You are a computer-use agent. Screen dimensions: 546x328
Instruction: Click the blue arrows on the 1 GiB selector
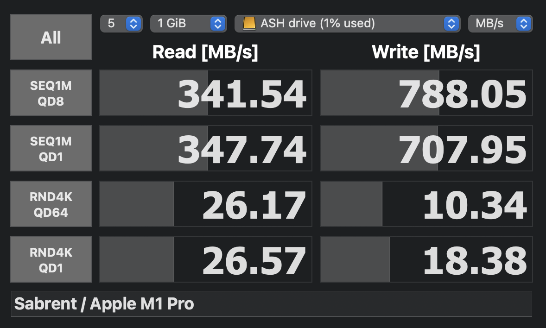tap(218, 24)
